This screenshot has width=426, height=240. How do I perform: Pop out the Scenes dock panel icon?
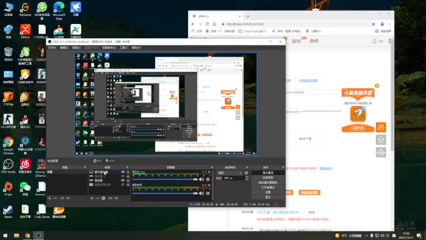coord(85,167)
